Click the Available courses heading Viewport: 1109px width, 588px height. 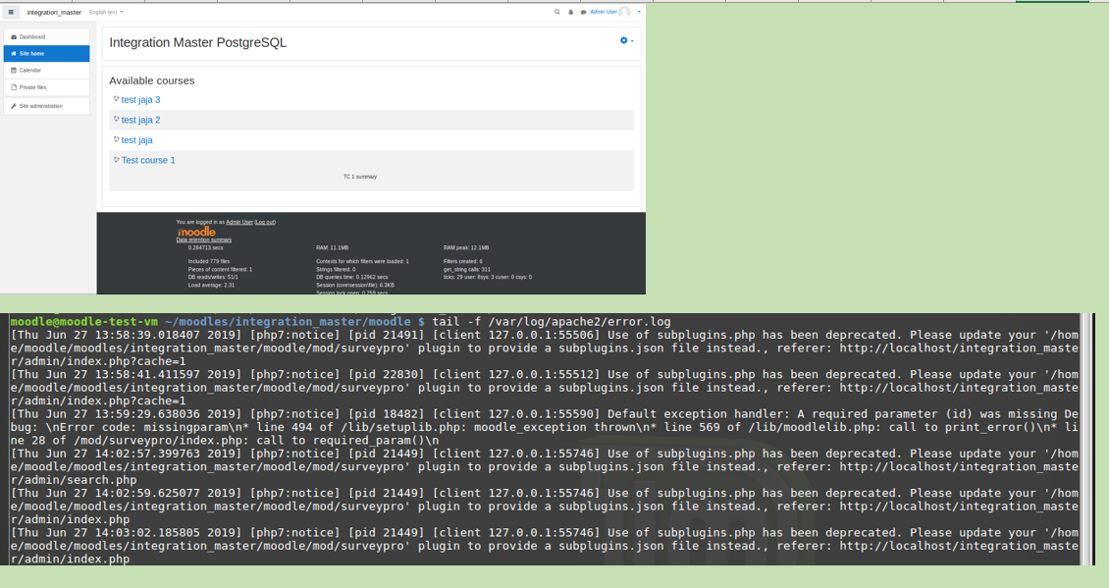(x=152, y=80)
